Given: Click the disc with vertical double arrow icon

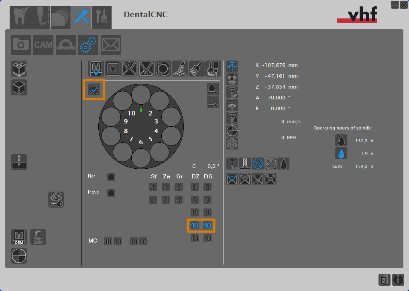Looking at the screenshot, I should (163, 69).
